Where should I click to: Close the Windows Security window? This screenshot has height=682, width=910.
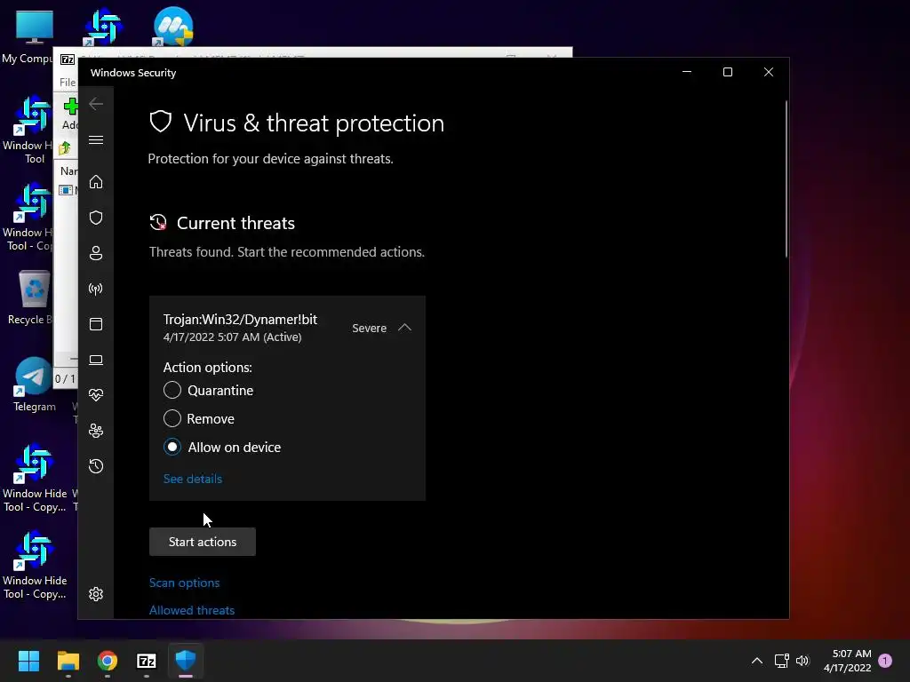click(769, 72)
